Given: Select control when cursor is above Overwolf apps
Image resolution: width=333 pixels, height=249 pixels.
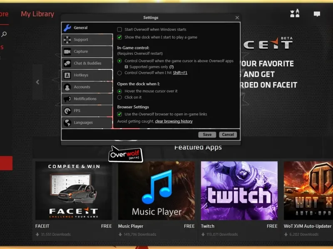Looking at the screenshot, I should (119, 61).
